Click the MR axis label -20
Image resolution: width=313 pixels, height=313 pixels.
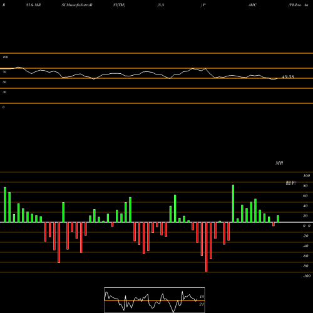305,236
